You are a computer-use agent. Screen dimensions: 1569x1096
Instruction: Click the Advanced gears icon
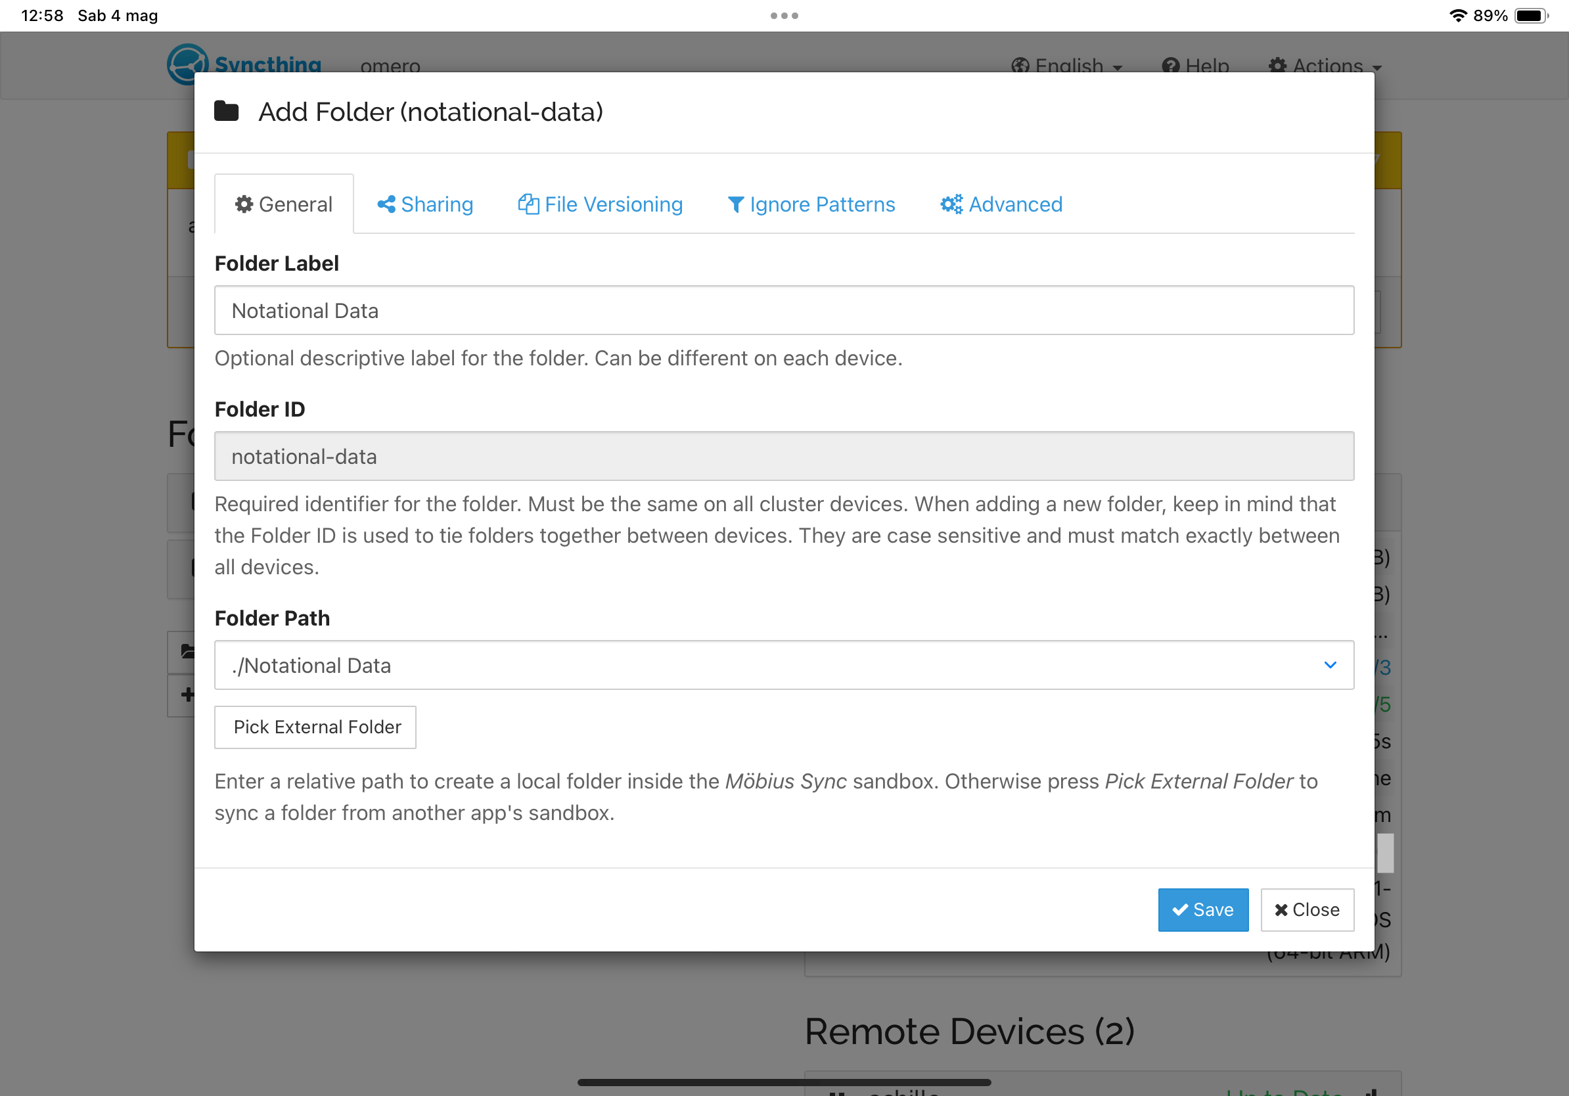coord(951,204)
